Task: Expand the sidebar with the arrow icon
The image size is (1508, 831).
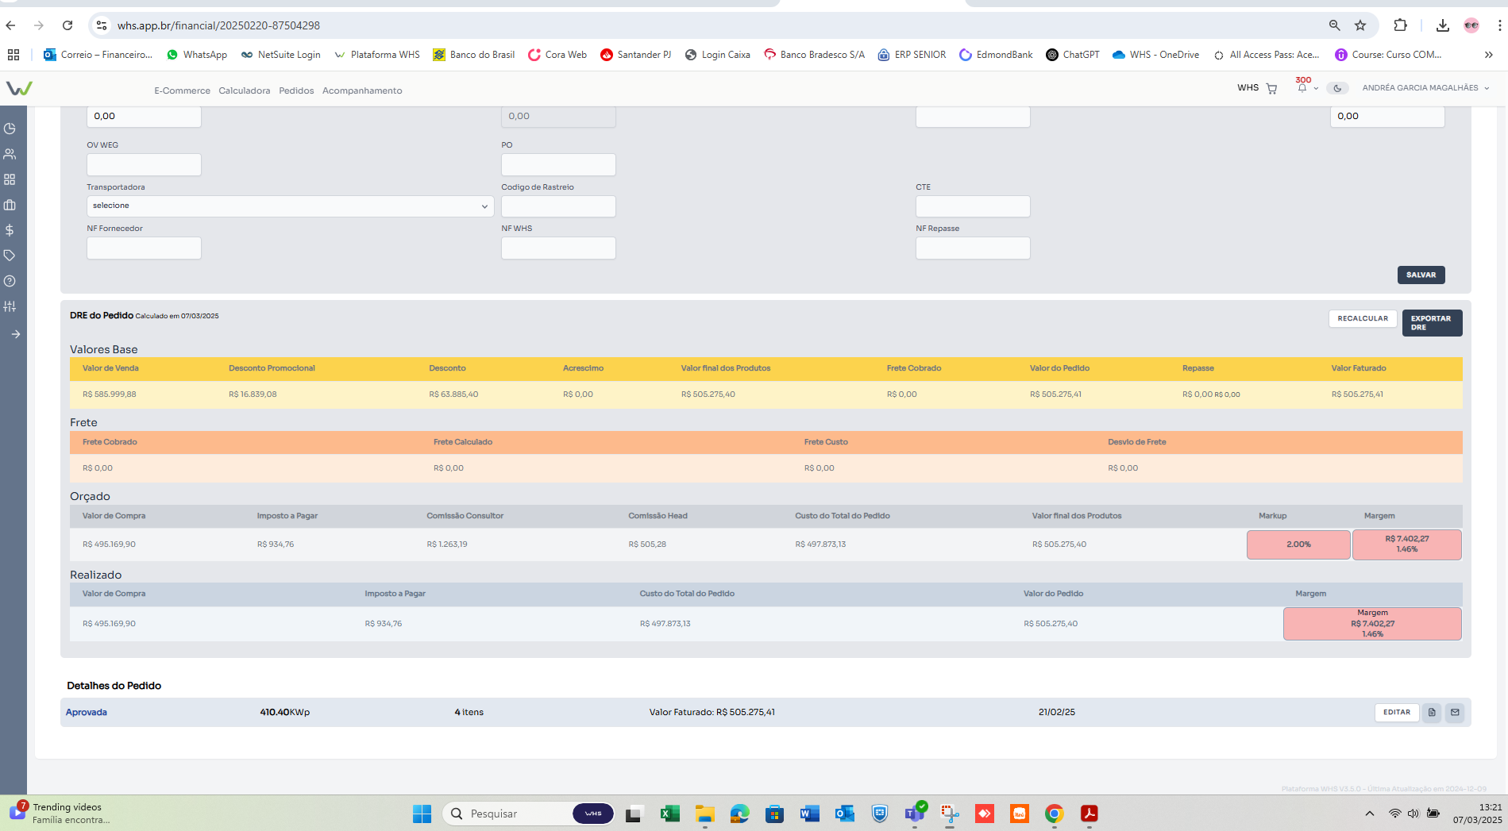Action: pos(15,334)
